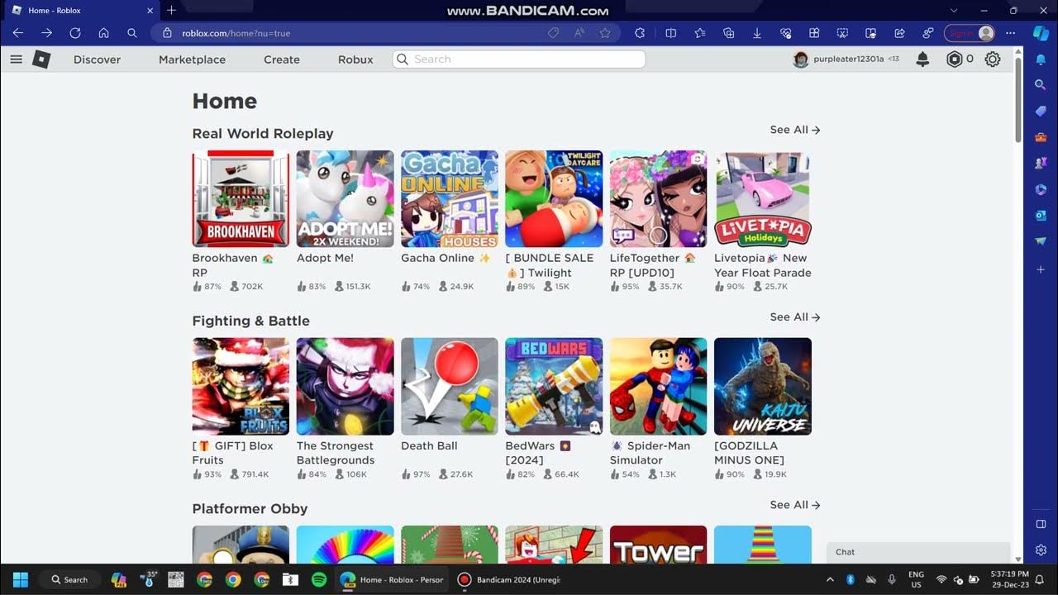Click the magnifier icon in the Roblox search box

pos(403,59)
